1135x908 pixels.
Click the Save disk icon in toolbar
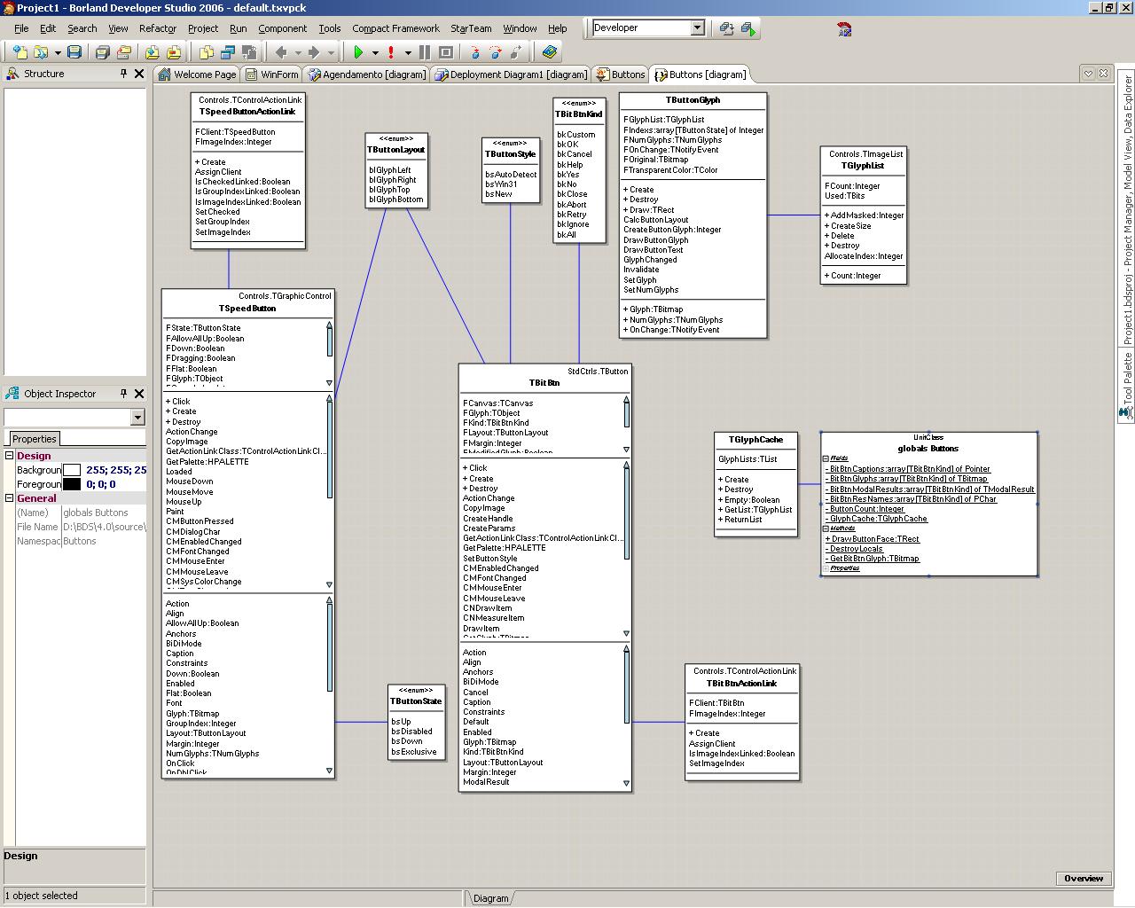coord(74,52)
